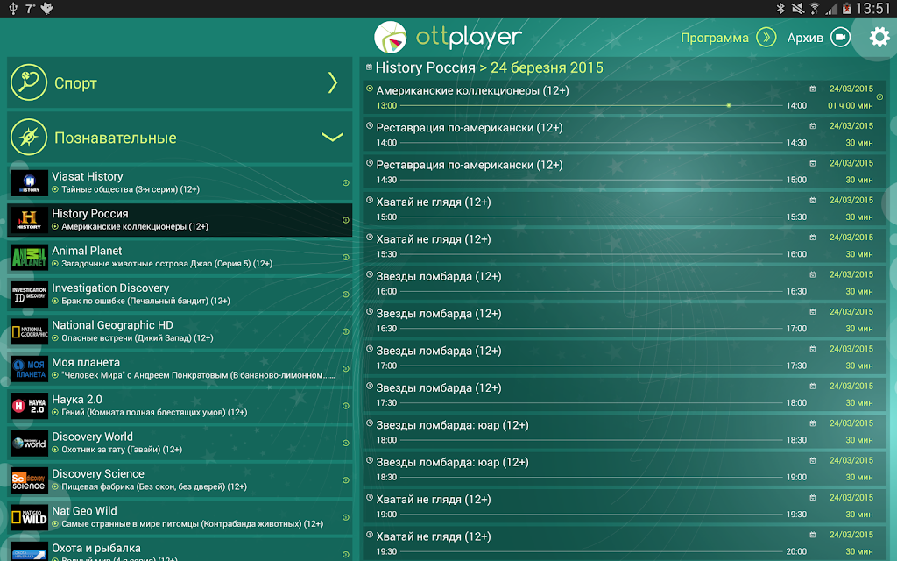
Task: Toggle play indicator on Discovery World row
Action: point(345,444)
